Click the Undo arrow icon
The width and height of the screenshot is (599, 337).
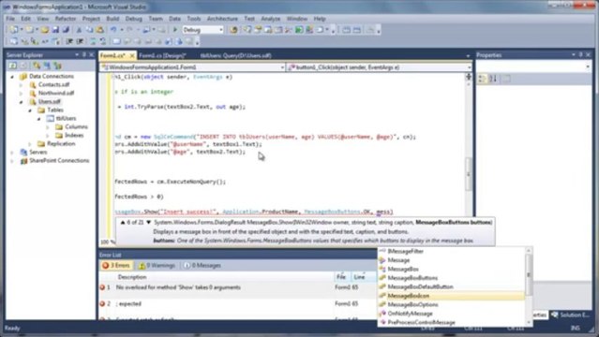click(113, 30)
